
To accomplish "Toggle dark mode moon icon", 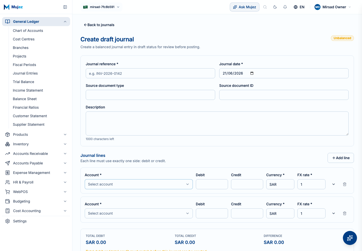I will (x=275, y=7).
